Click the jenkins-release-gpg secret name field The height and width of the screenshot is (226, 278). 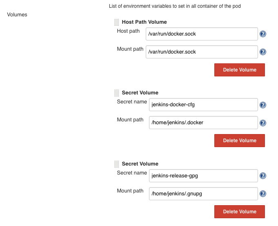pos(203,176)
